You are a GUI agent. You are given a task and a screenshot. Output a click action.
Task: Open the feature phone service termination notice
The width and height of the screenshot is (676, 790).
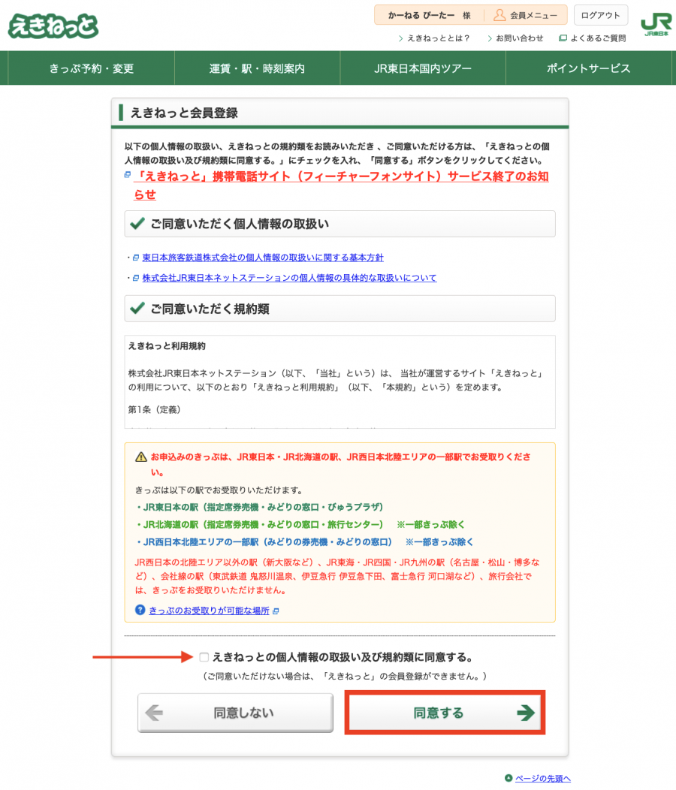(341, 177)
